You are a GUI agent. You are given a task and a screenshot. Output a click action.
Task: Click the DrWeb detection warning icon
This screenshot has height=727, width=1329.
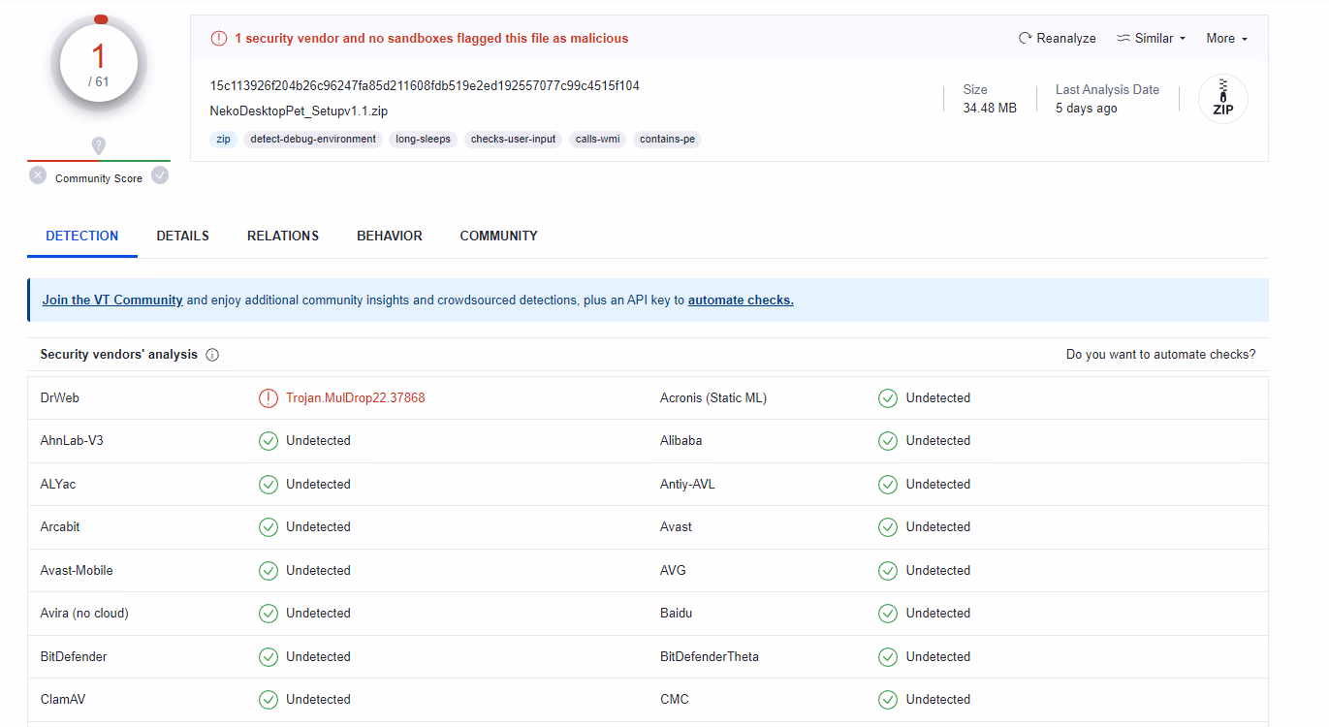(x=269, y=398)
